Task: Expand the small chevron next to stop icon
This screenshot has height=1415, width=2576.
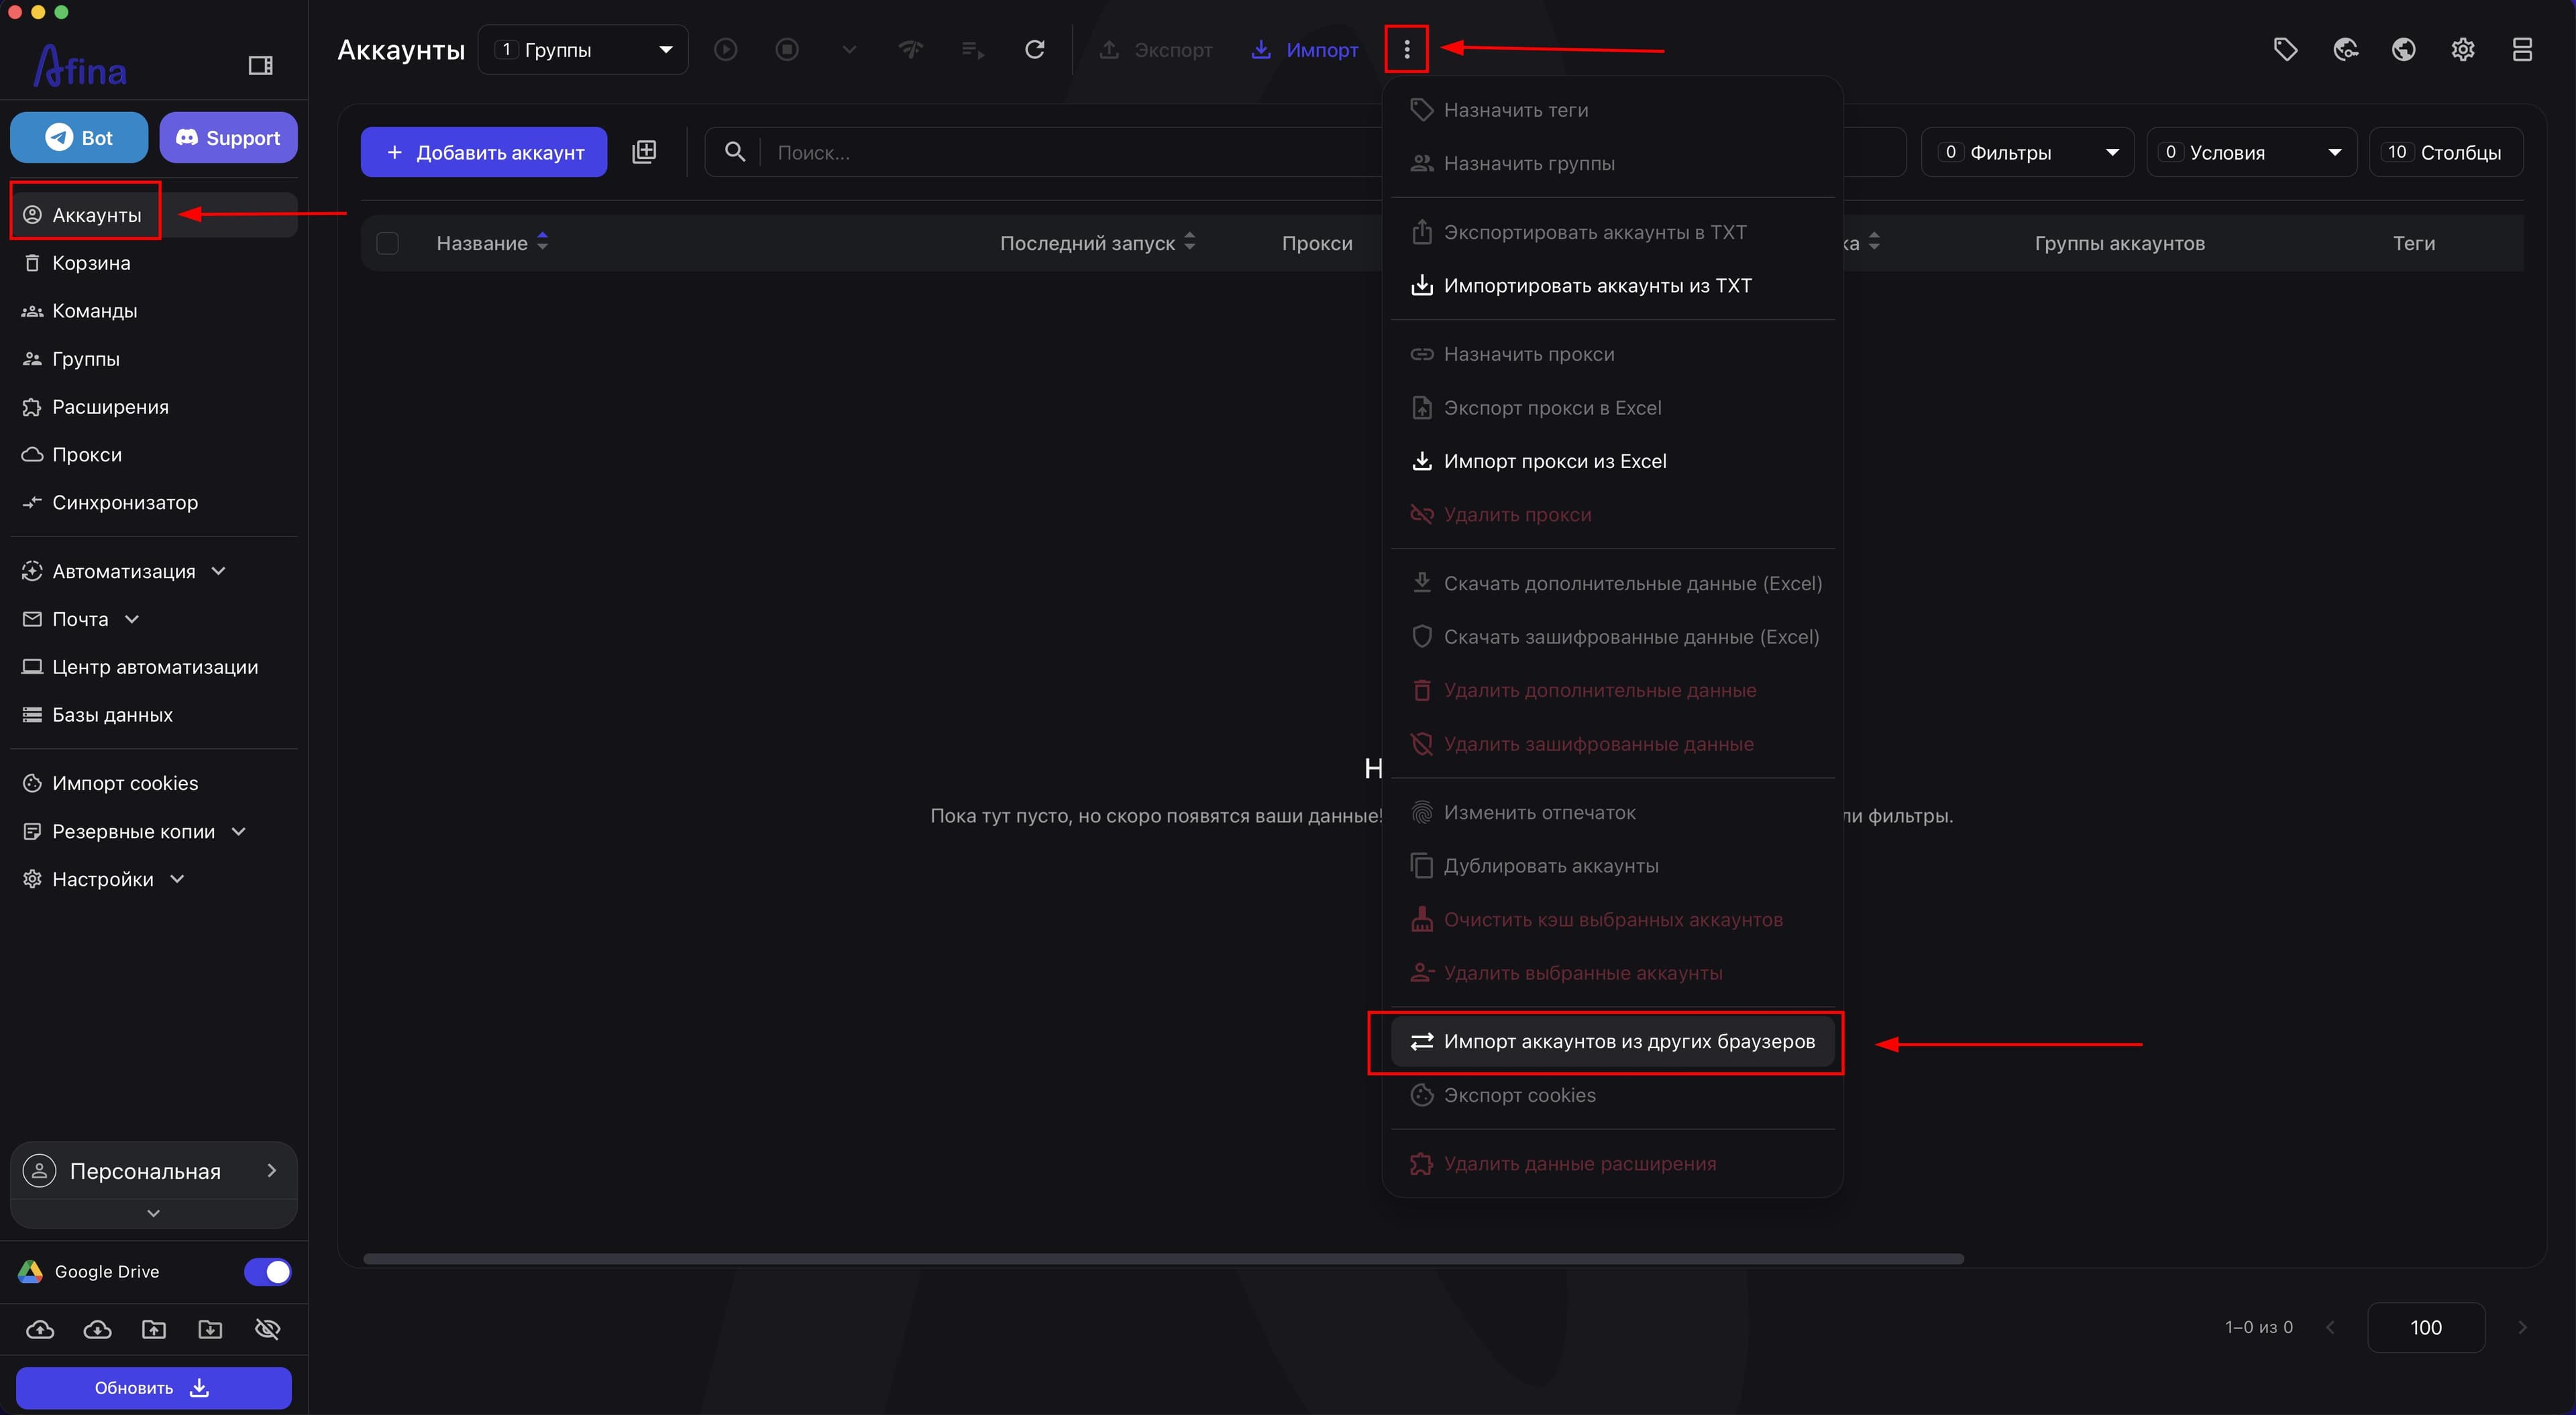Action: (x=849, y=49)
